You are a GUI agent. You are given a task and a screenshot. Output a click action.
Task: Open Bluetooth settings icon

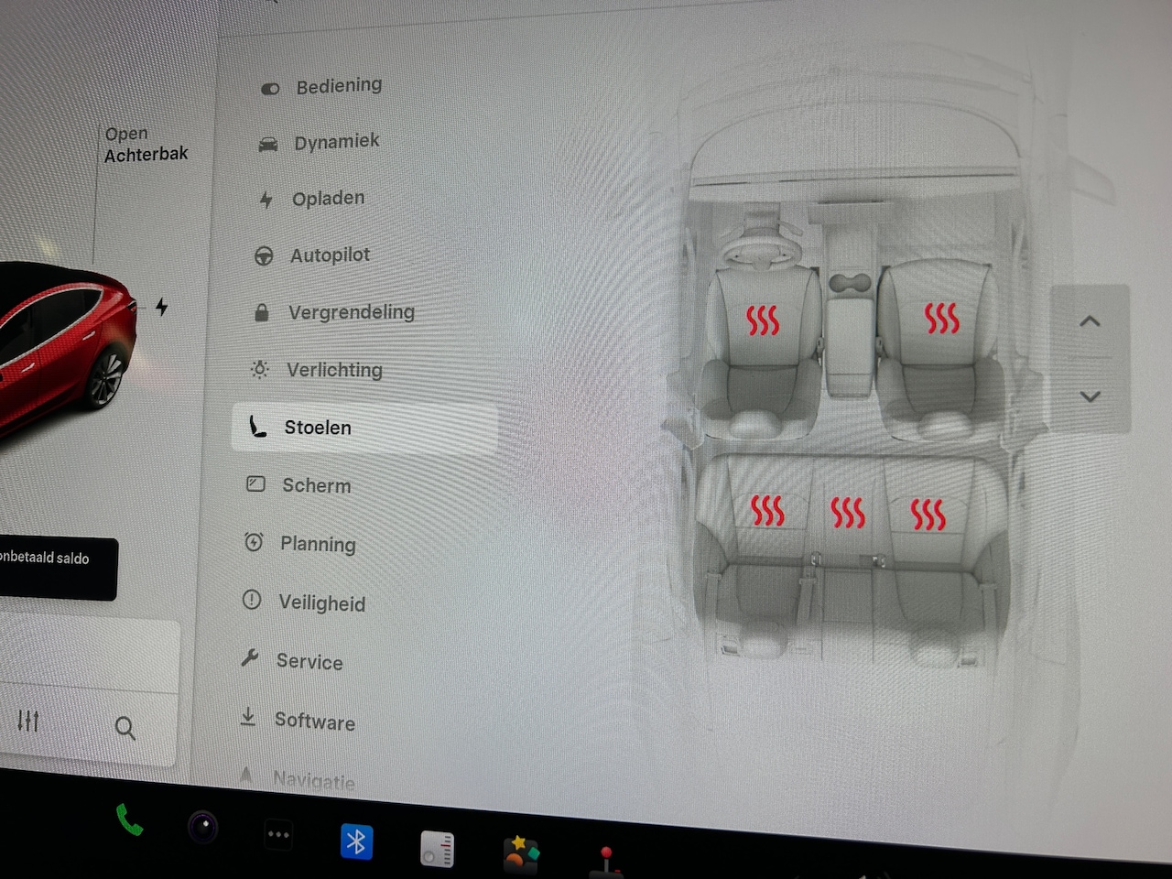[x=356, y=841]
